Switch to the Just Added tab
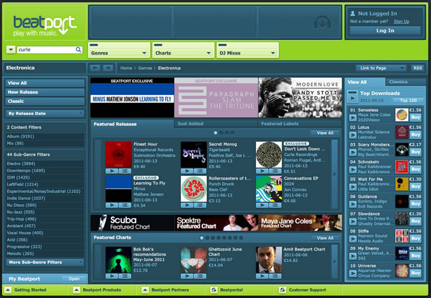Viewport: 431px width, 298px height. coord(216,123)
